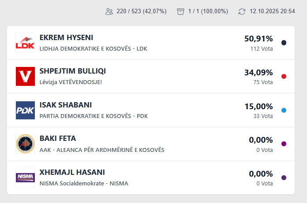Select candidate name Ekrem Hyseni
The image size is (307, 203).
66,38
